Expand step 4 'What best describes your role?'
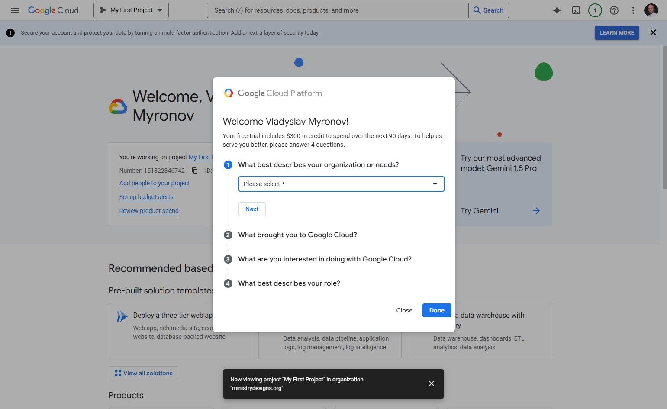667x409 pixels. [289, 283]
